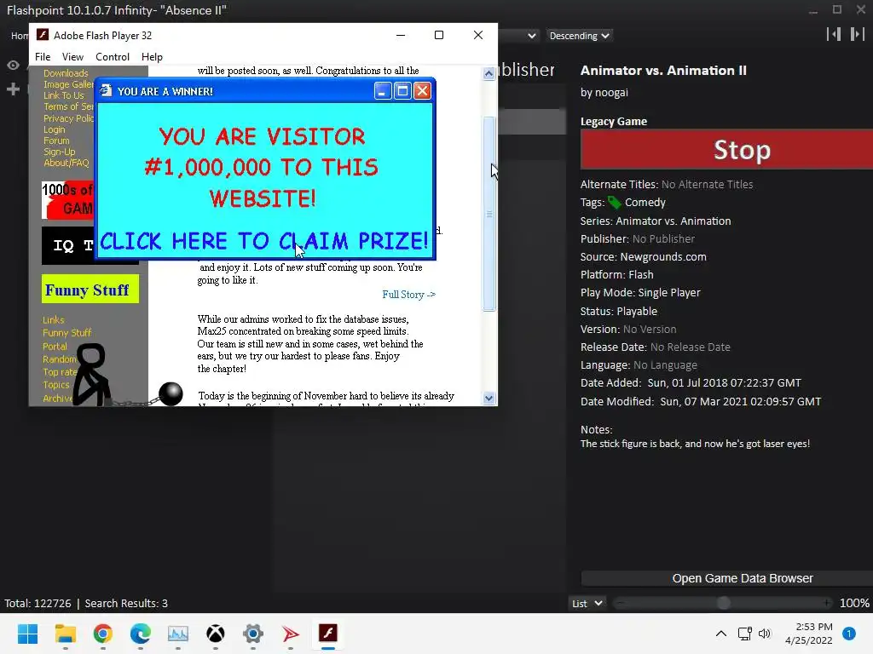Screen dimensions: 873x654
Task: Open File Explorer from the taskbar
Action: (65, 634)
